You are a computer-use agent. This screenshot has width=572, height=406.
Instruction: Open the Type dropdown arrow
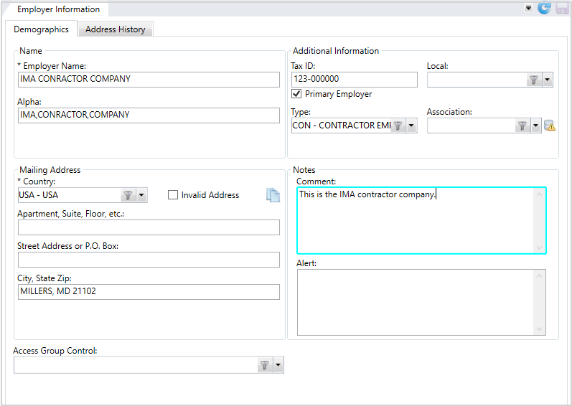[411, 126]
